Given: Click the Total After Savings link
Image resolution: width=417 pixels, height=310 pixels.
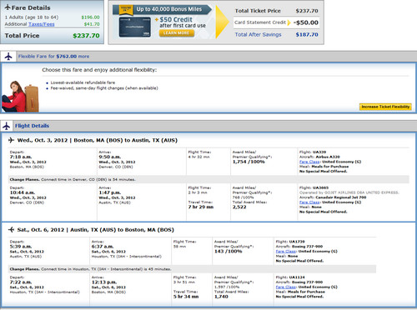Looking at the screenshot, I should [x=258, y=35].
